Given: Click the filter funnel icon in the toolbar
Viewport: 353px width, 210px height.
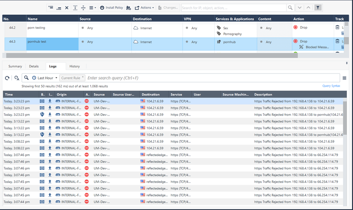Looking at the screenshot, I should click(x=318, y=8).
